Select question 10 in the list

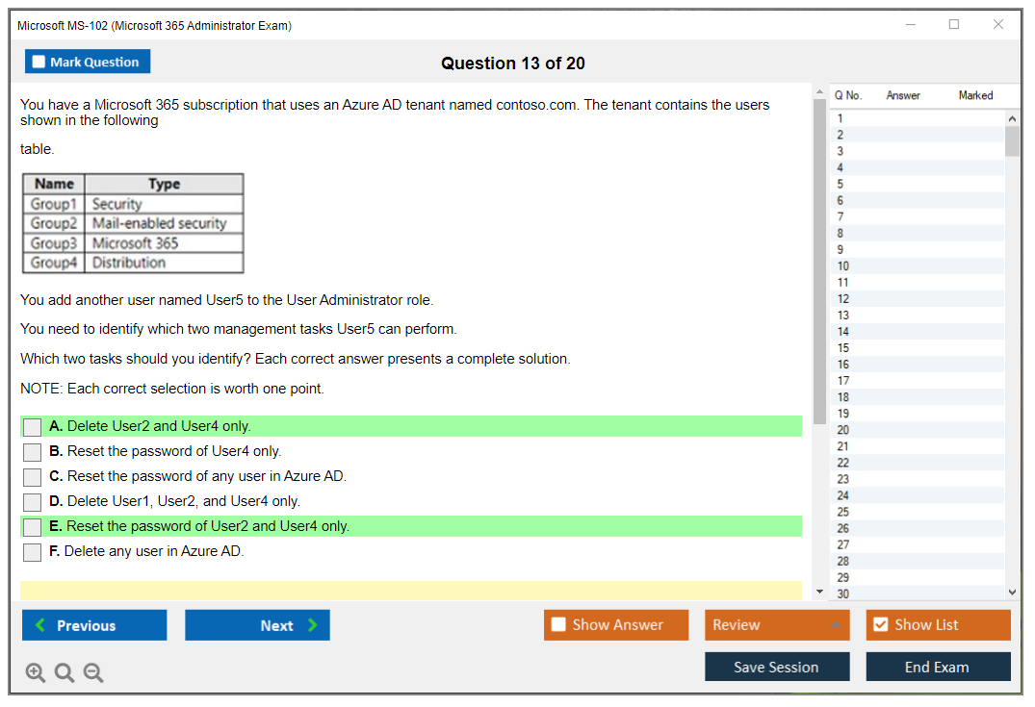918,266
